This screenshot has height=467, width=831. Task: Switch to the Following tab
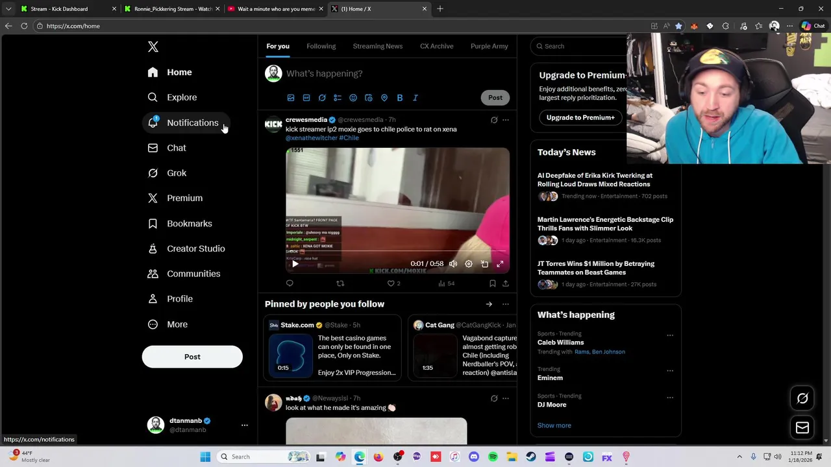(x=321, y=46)
